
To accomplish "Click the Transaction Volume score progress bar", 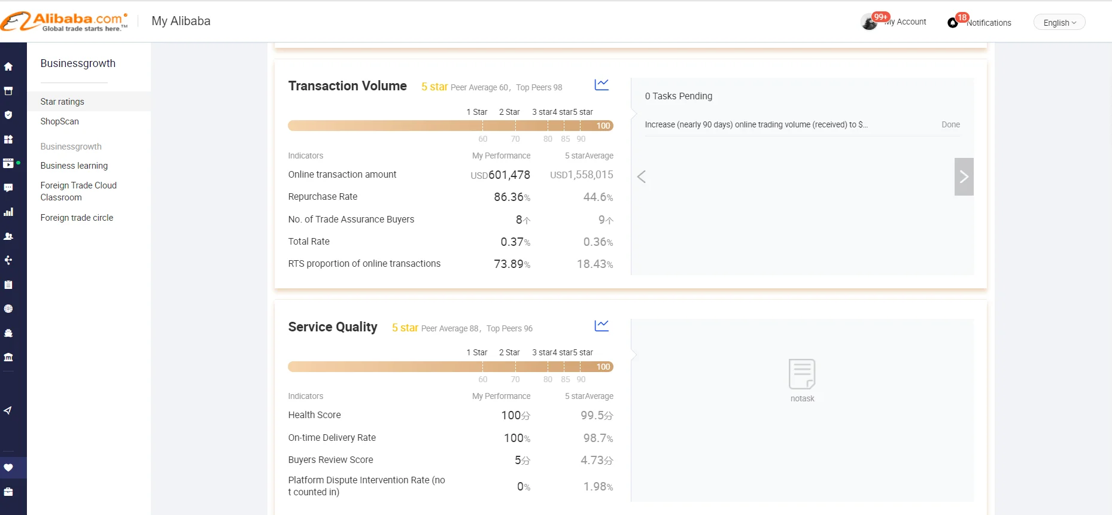I will 450,126.
